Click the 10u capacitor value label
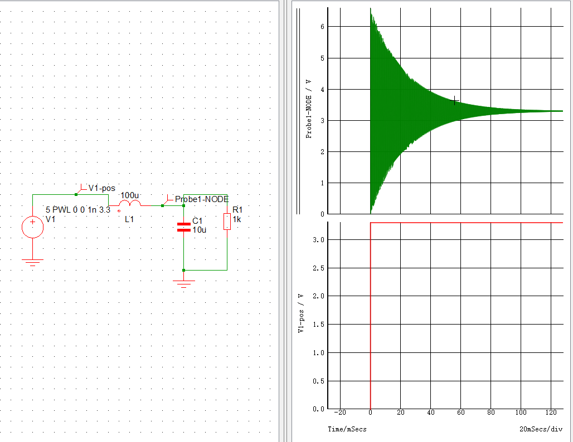 (199, 229)
